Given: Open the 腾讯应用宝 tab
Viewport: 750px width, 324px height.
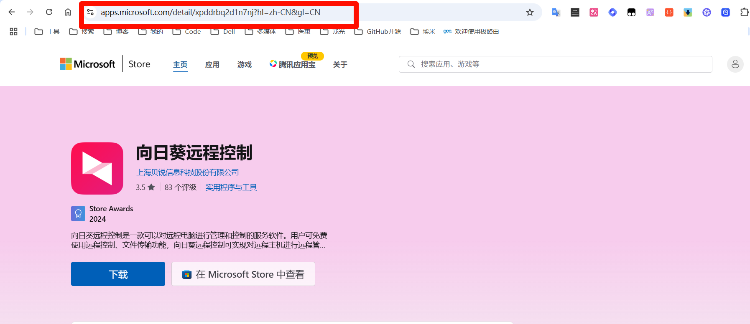Looking at the screenshot, I should pyautogui.click(x=293, y=64).
